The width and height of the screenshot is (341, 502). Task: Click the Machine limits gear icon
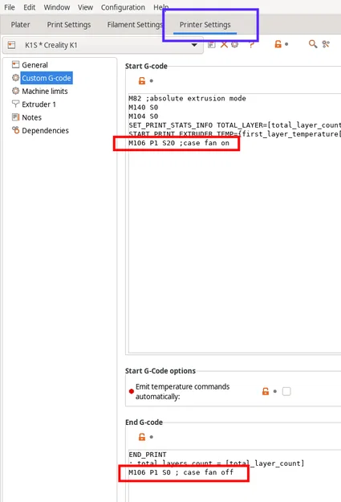pos(16,91)
